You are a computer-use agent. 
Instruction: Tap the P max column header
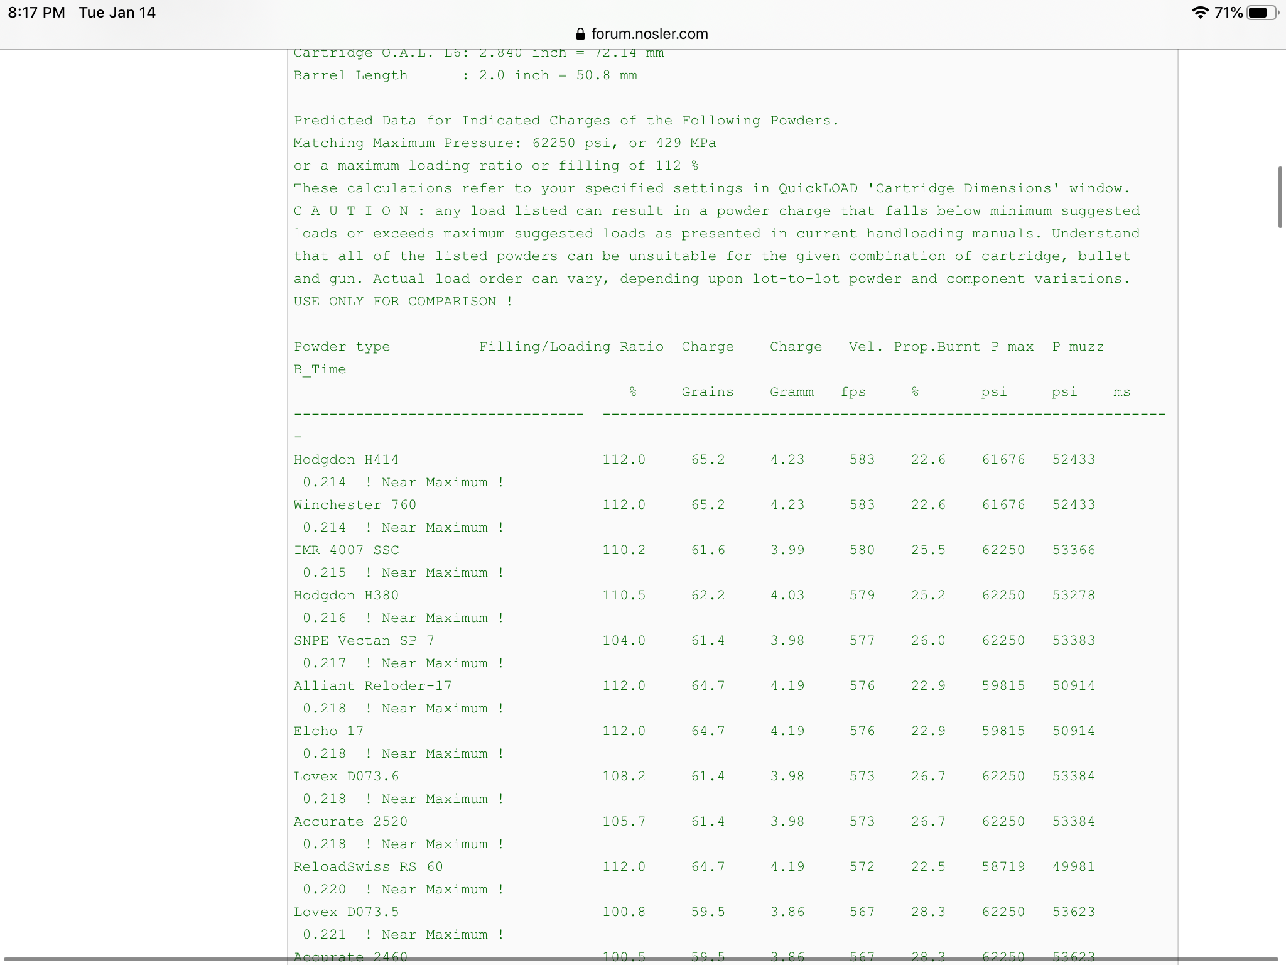[1012, 347]
